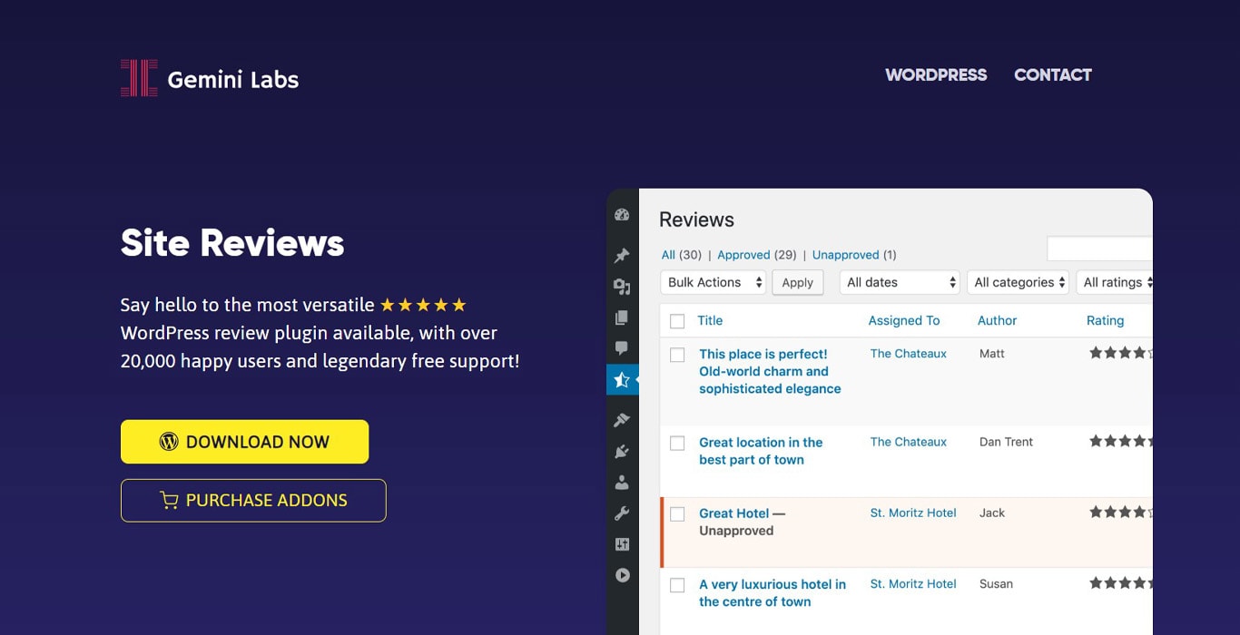Open the WordPress Dashboard icon

[x=623, y=214]
